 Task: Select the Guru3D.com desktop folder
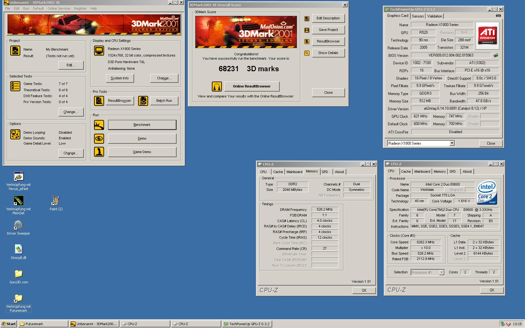click(x=18, y=276)
